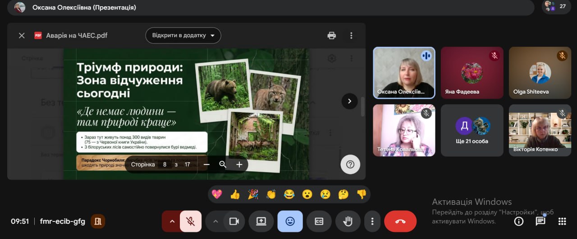Zoom in the PDF page with plus
This screenshot has height=239, width=577.
click(x=239, y=164)
